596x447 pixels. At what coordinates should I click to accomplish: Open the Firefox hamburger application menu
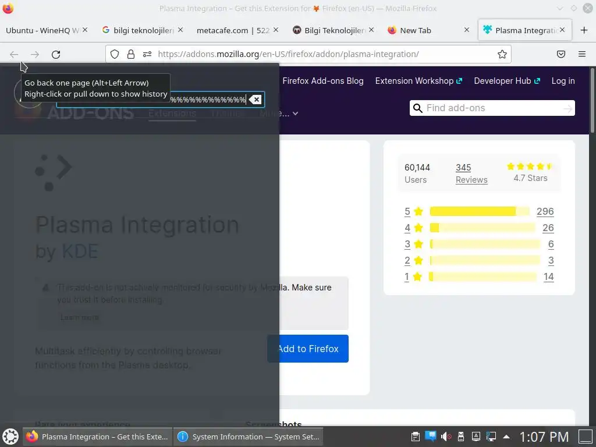pos(582,54)
